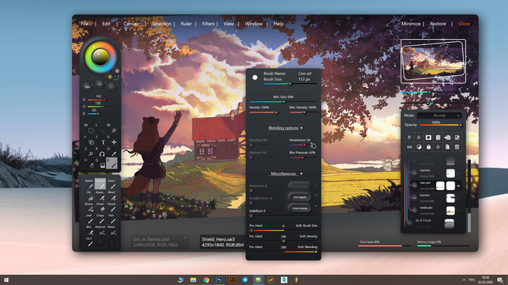Open the File menu
The image size is (508, 285).
click(x=84, y=24)
